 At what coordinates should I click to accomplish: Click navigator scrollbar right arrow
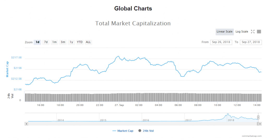(260, 124)
